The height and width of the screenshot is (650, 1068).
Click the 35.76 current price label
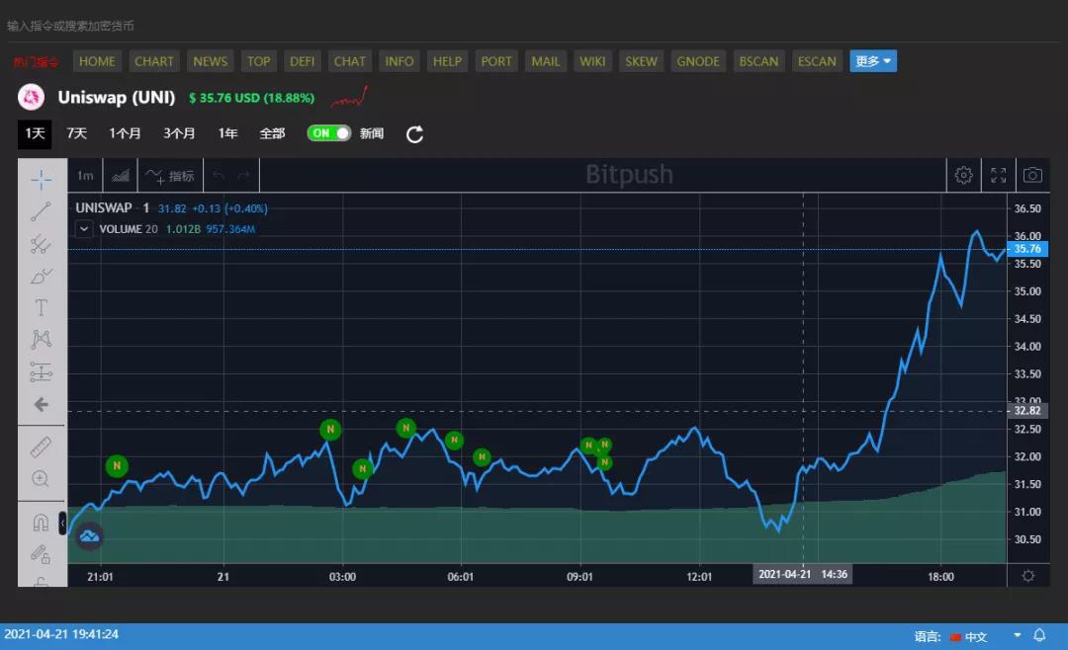(1027, 249)
